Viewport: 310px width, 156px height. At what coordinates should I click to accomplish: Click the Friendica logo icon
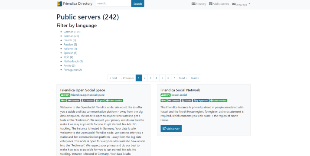[x=59, y=3]
